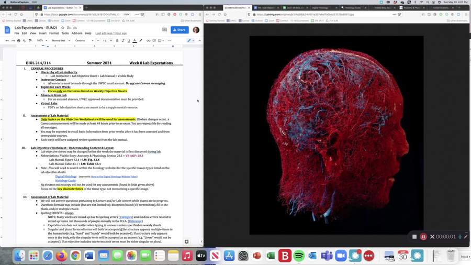This screenshot has width=471, height=265.
Task: Open the Cambria font dropdown
Action: click(84, 40)
